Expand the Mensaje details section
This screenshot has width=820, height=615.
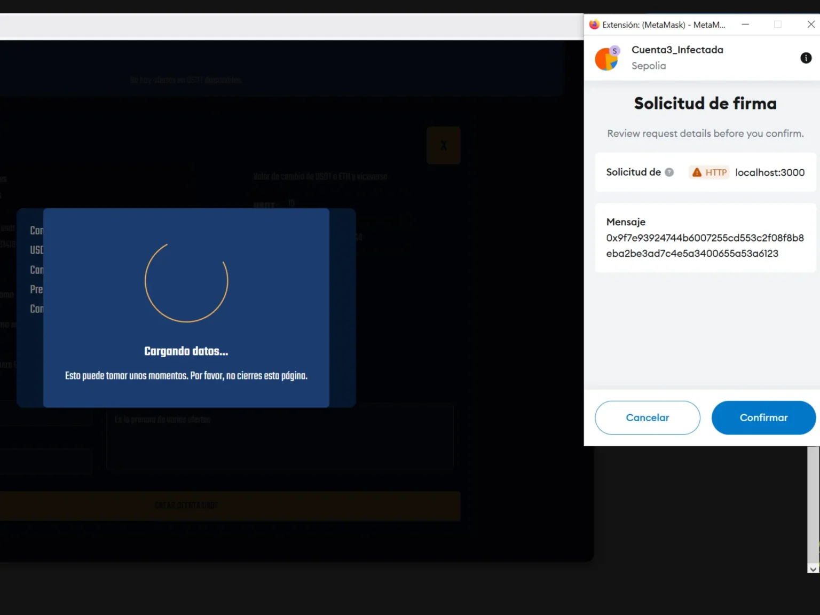626,222
